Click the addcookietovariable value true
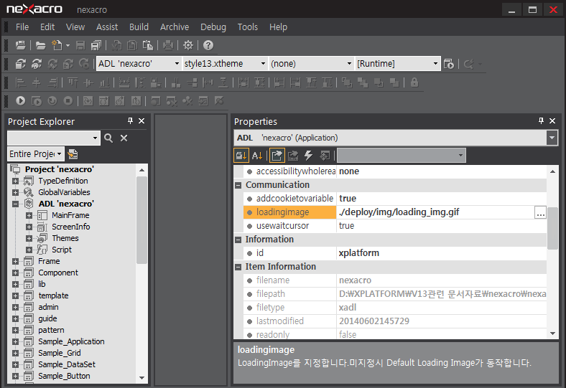The width and height of the screenshot is (566, 388). [348, 199]
